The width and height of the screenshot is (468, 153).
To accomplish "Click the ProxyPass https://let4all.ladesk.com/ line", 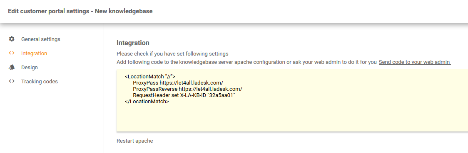I will pyautogui.click(x=178, y=83).
